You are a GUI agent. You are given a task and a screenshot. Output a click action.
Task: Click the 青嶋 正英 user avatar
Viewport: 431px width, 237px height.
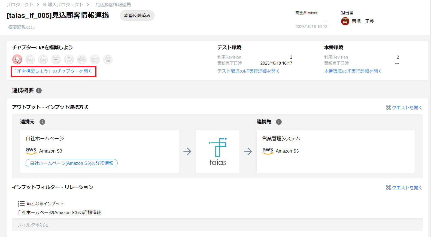345,21
